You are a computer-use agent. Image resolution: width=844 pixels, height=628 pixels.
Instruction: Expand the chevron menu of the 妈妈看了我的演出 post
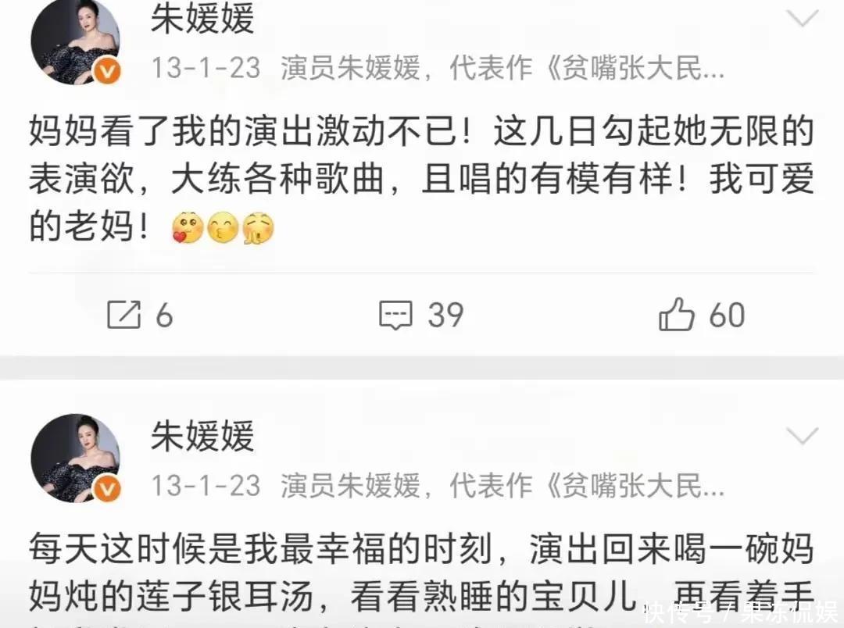[803, 18]
